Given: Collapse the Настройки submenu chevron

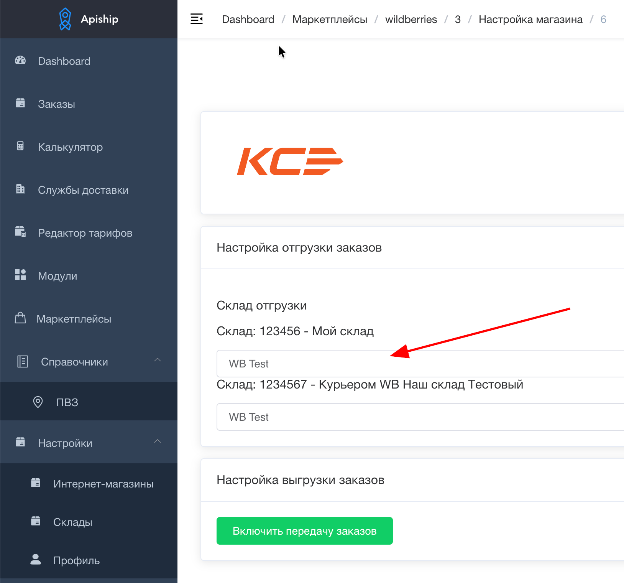Looking at the screenshot, I should [x=158, y=441].
